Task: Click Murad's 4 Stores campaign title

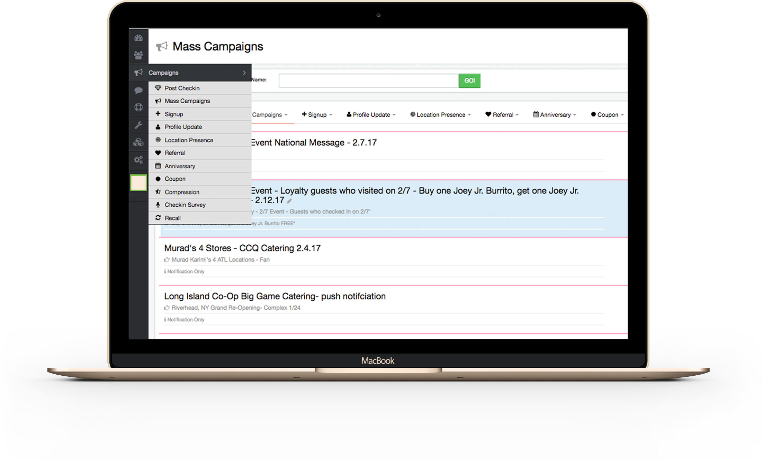Action: point(242,248)
